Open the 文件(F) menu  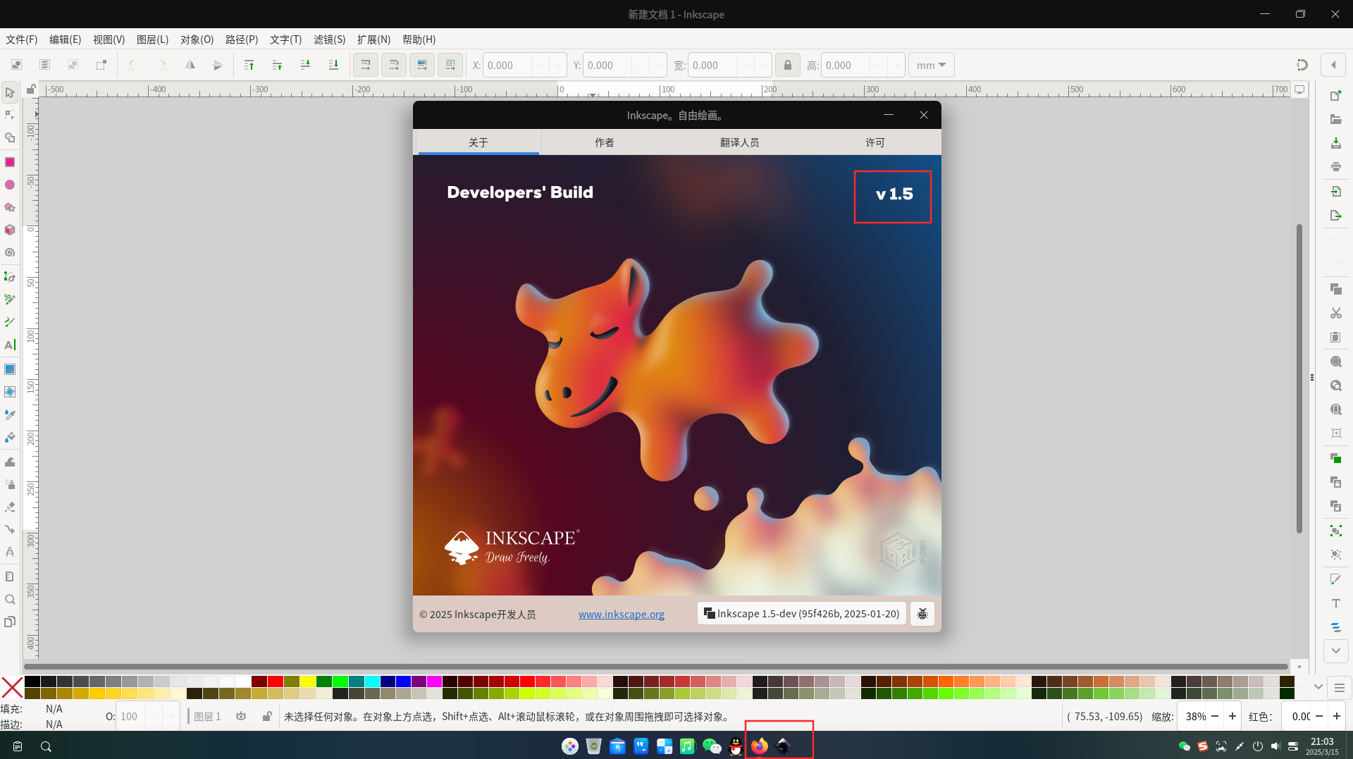[22, 39]
